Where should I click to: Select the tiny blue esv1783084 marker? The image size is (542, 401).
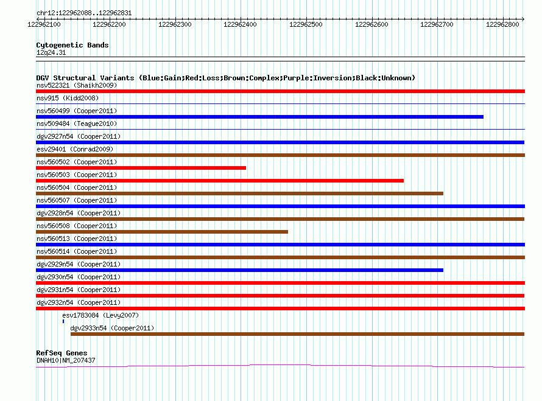[x=63, y=321]
